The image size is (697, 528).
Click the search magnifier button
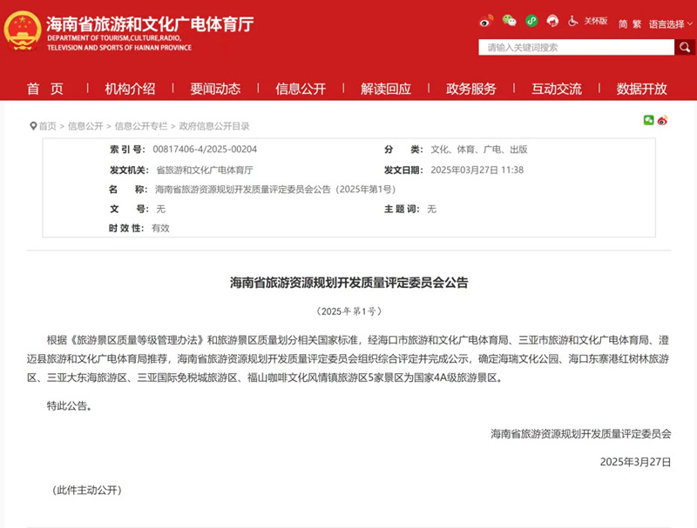click(x=684, y=48)
